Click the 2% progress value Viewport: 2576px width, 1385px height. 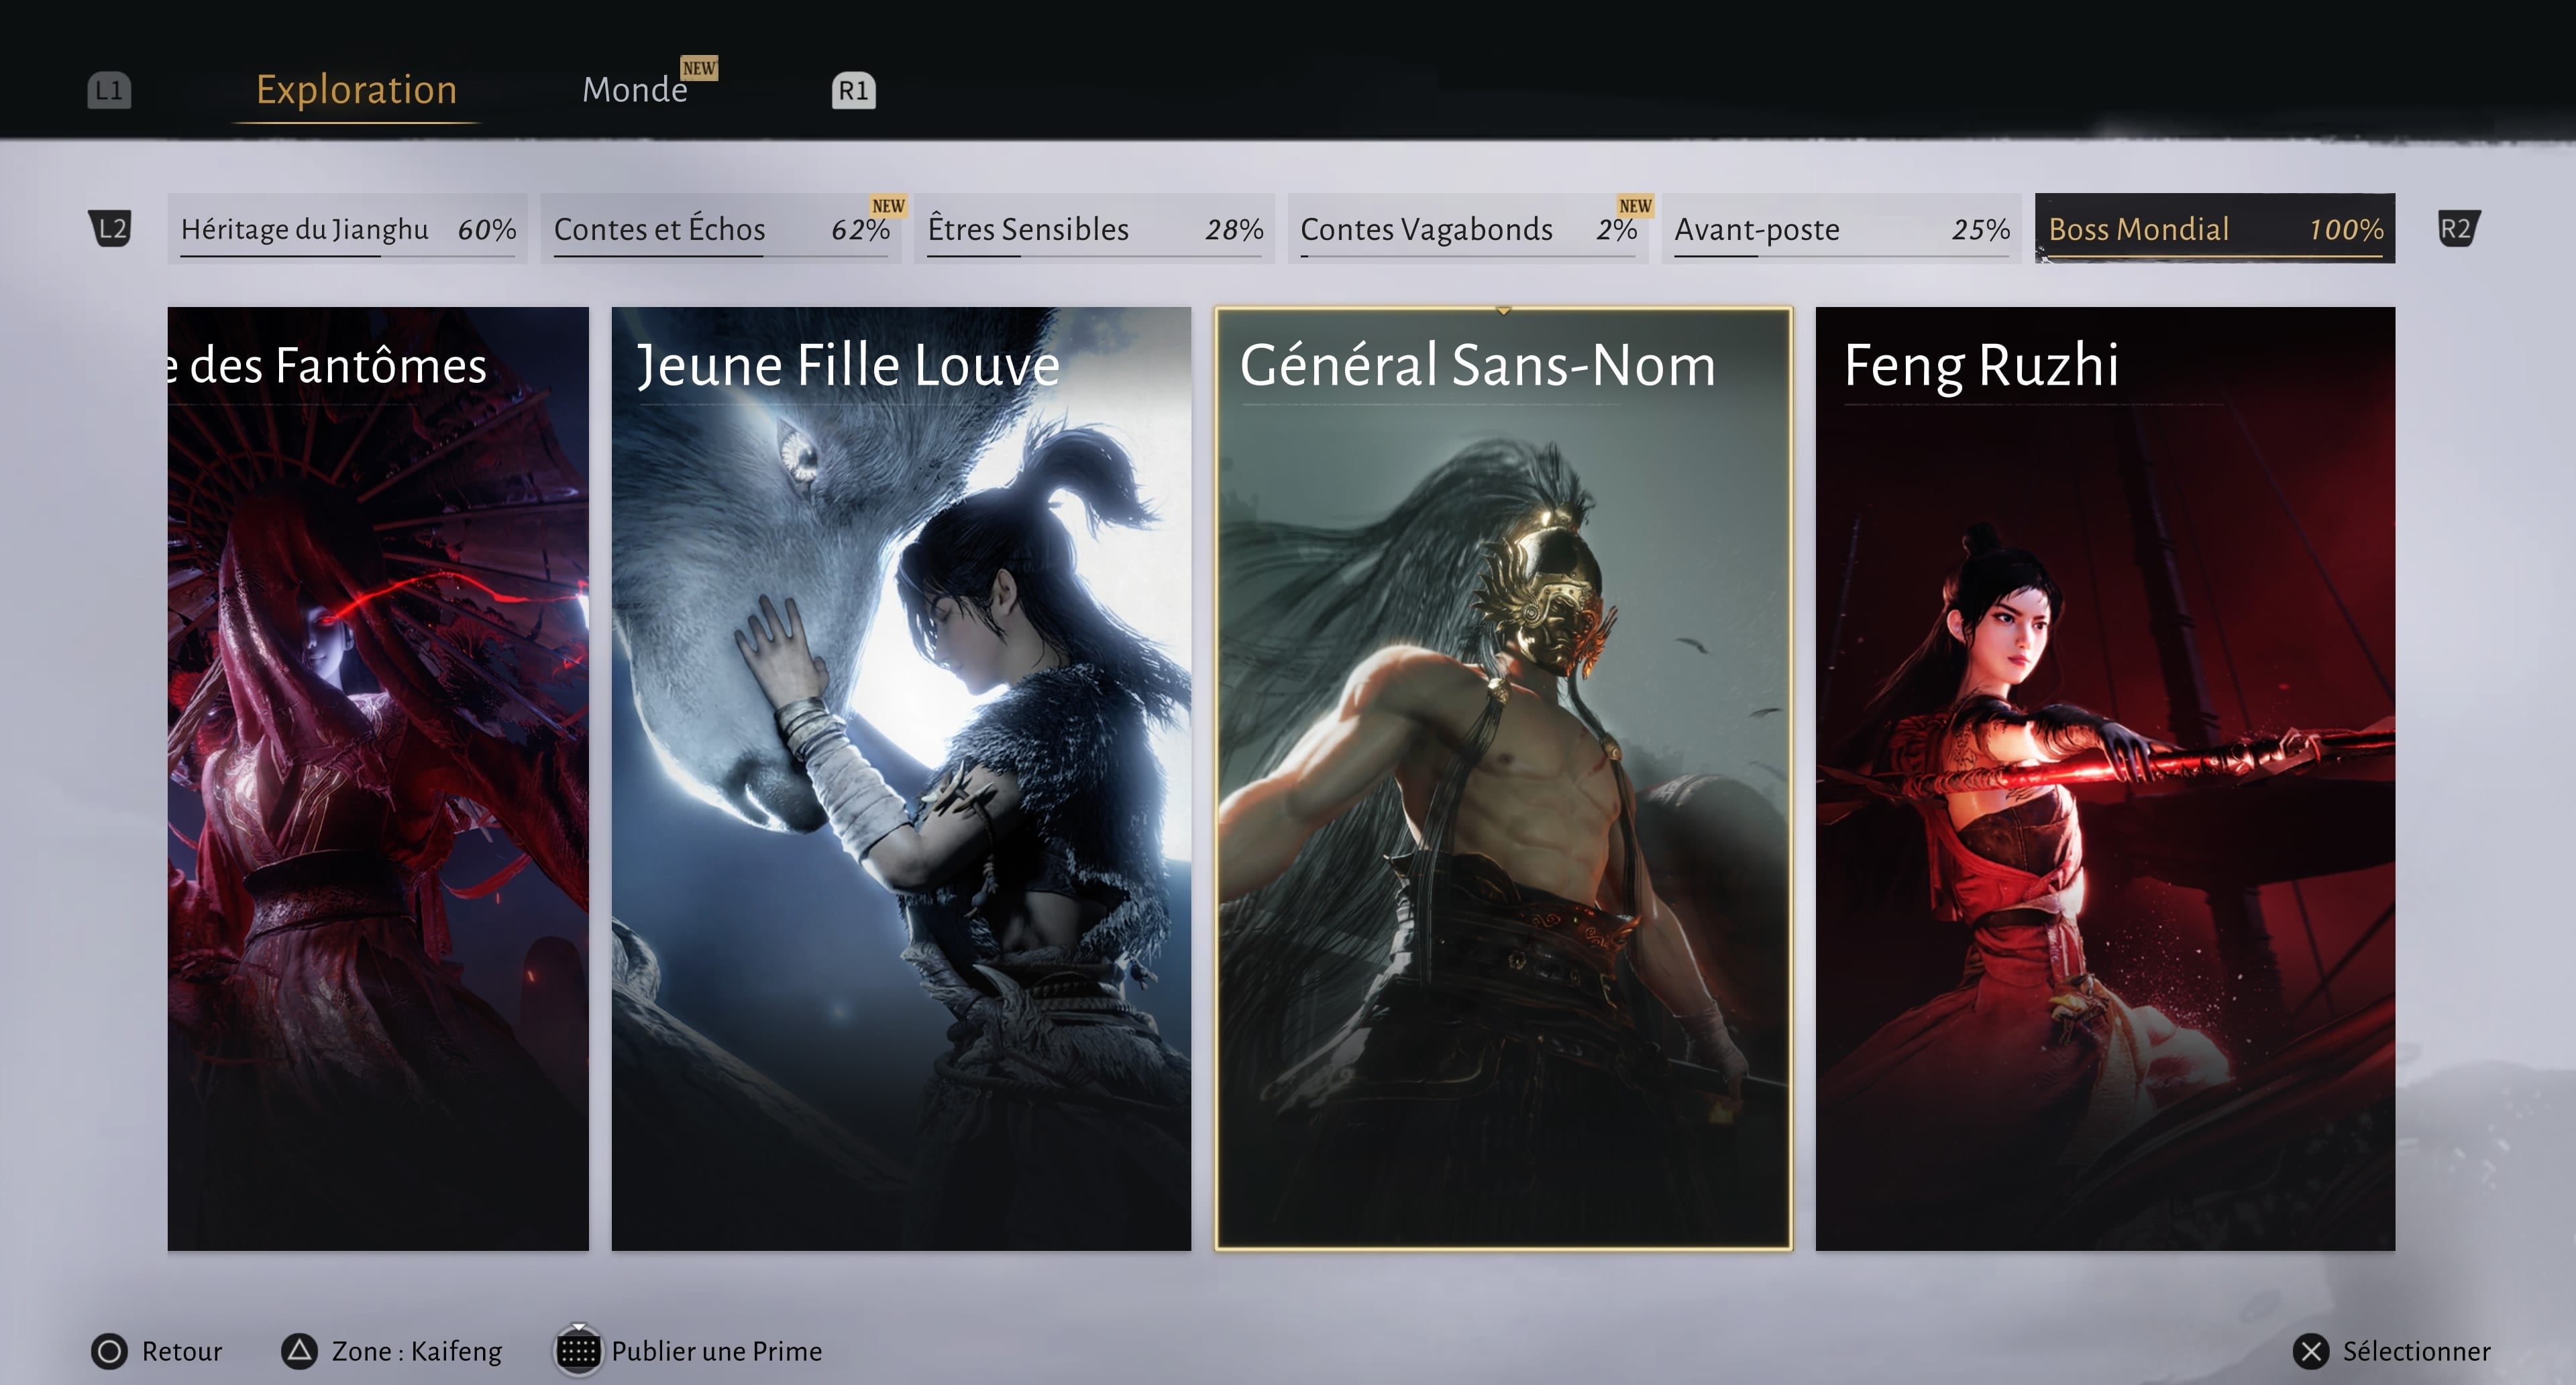pos(1617,230)
